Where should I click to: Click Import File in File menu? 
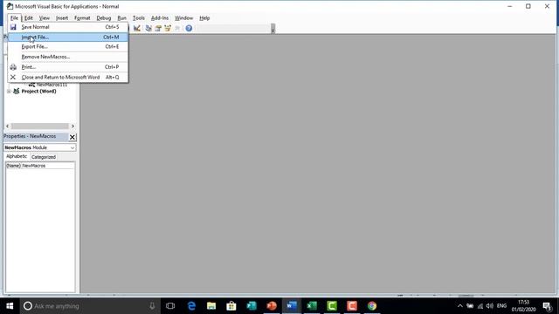(68, 37)
